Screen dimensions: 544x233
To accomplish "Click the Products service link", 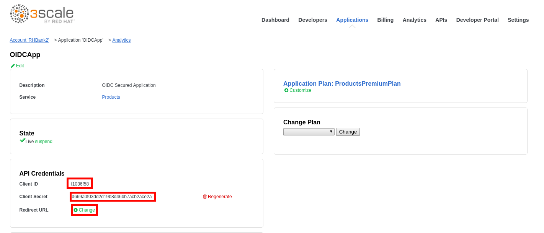I will 111,97.
